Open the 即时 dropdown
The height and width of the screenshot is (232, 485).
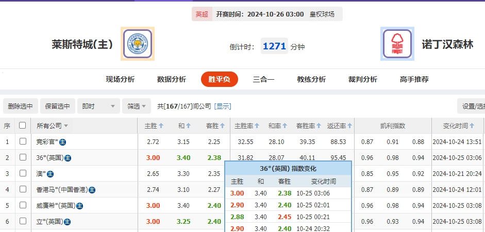click(x=98, y=106)
